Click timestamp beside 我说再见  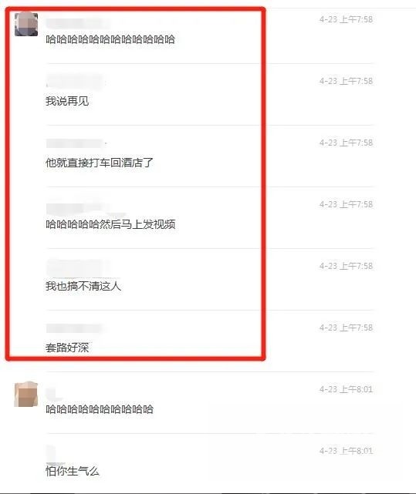[x=346, y=81]
